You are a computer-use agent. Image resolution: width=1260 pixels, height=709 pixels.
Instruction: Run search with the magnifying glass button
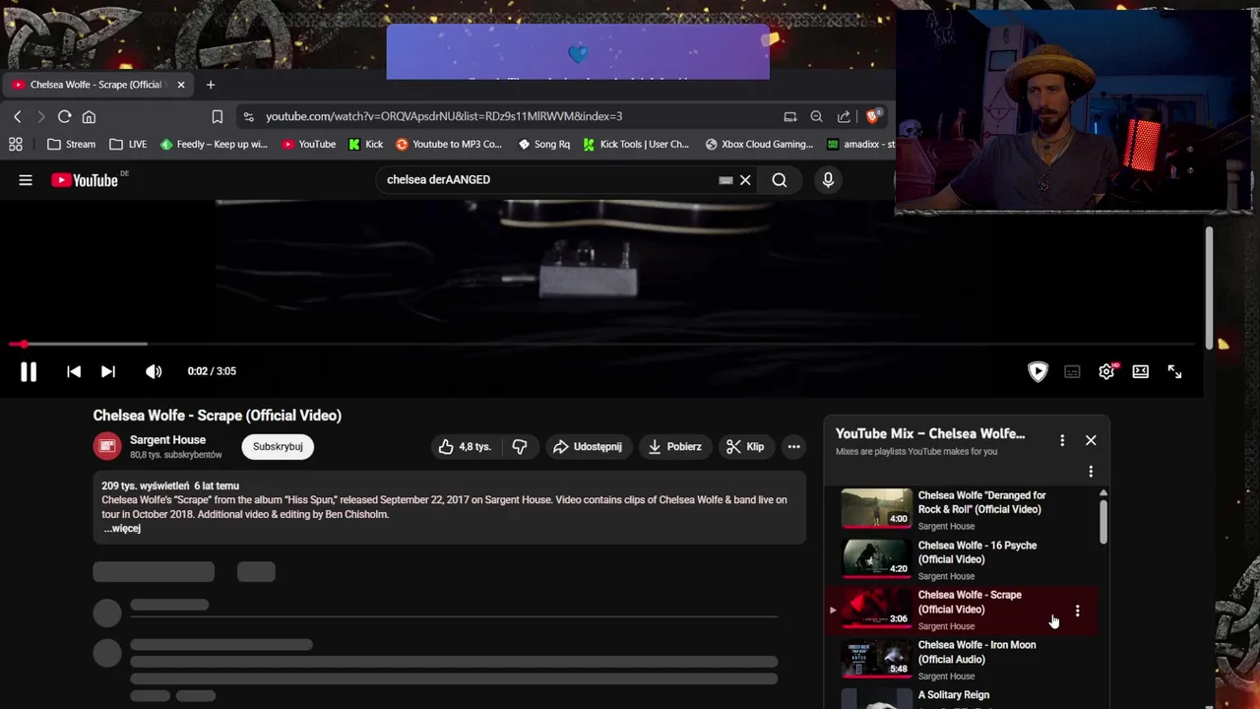[780, 180]
